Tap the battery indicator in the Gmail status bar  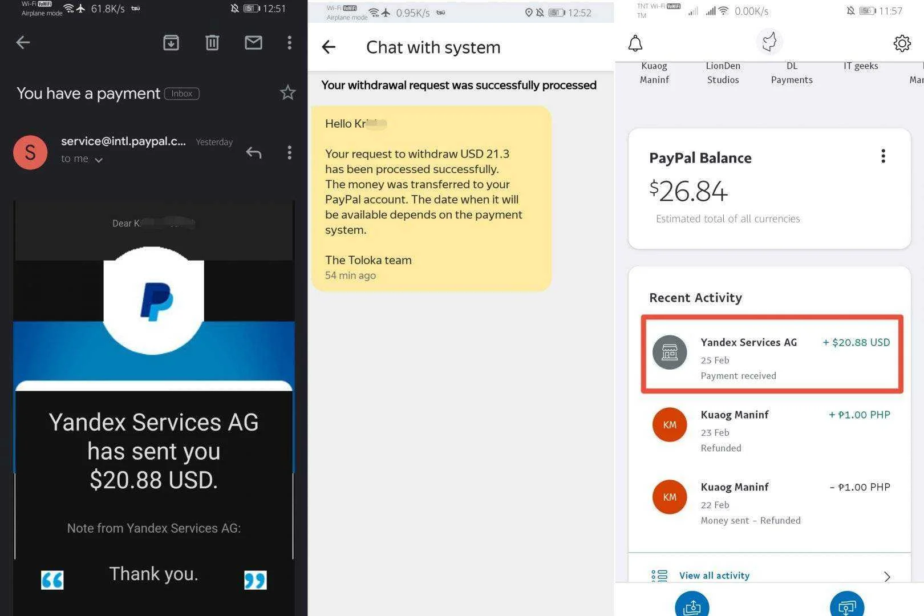pos(252,9)
